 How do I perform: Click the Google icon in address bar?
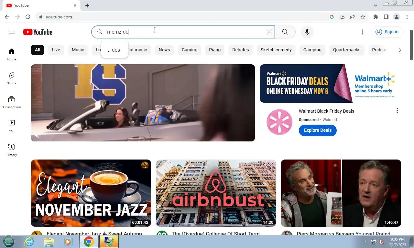pyautogui.click(x=332, y=17)
